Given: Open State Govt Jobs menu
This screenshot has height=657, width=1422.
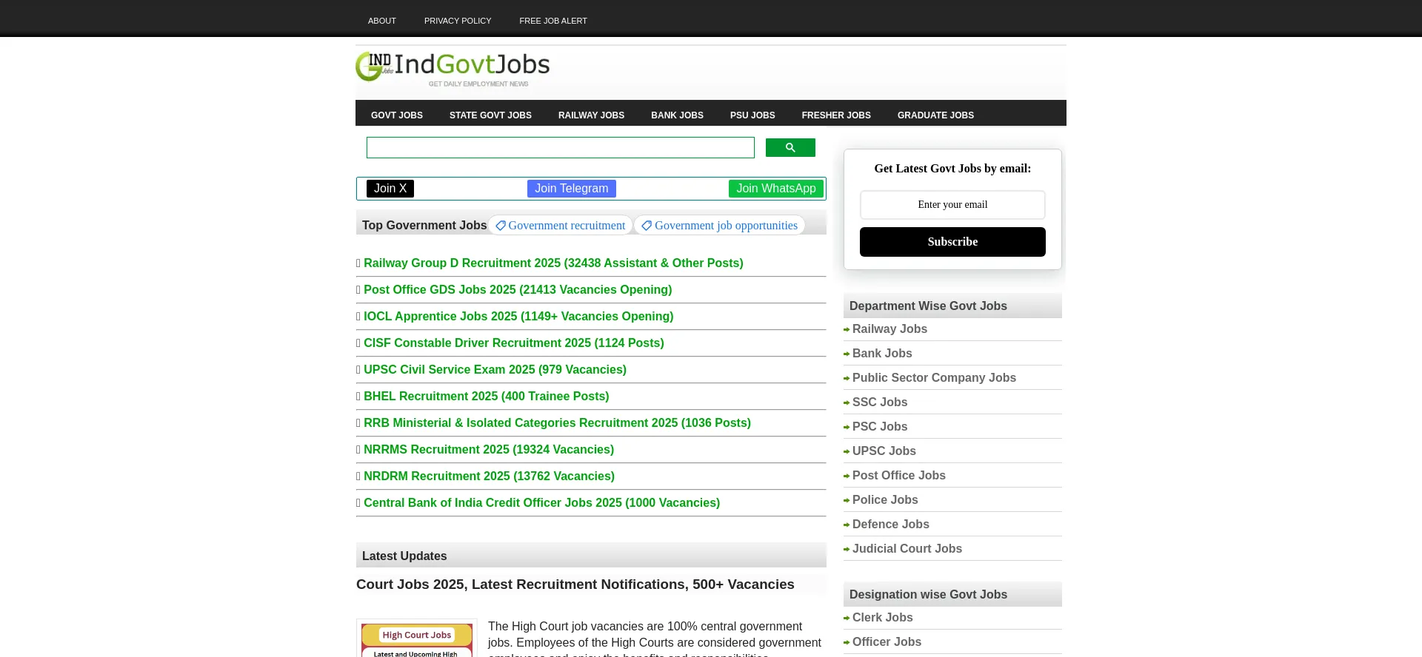Looking at the screenshot, I should click(x=490, y=115).
